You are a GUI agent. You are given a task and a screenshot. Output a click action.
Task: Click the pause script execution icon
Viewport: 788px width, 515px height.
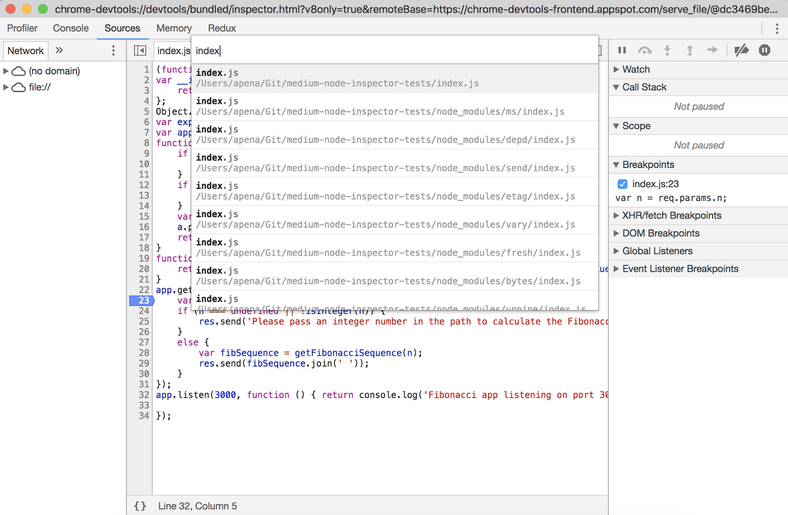click(622, 50)
